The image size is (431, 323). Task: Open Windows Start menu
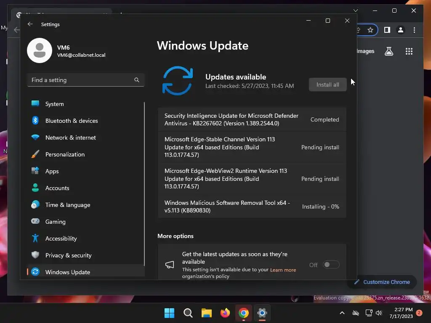click(169, 313)
